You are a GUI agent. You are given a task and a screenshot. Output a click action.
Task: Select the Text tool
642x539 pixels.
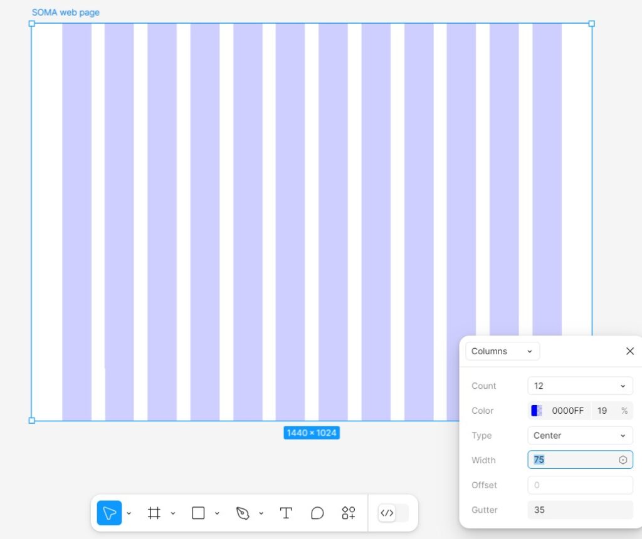(x=286, y=513)
